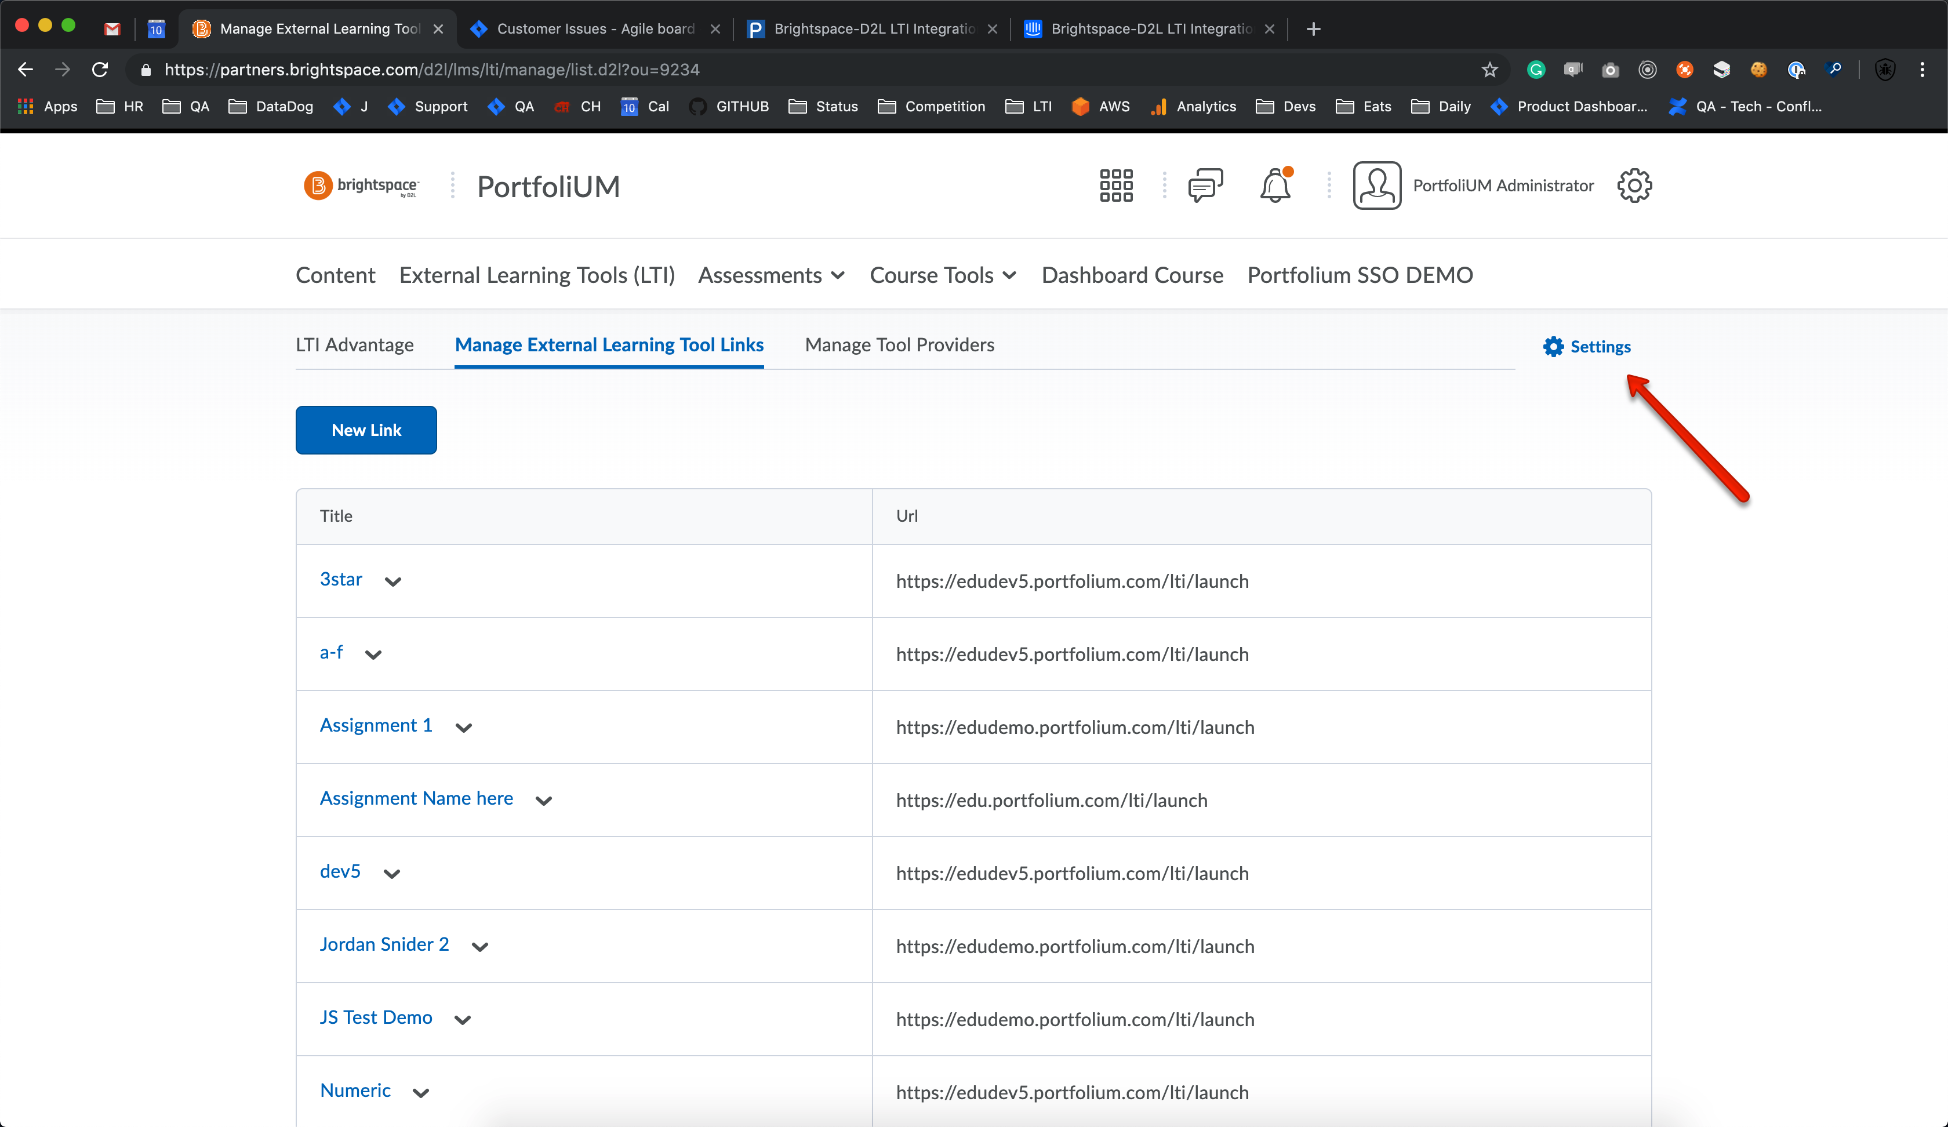Expand the 3star link context menu chevron
The height and width of the screenshot is (1127, 1948).
pos(392,581)
